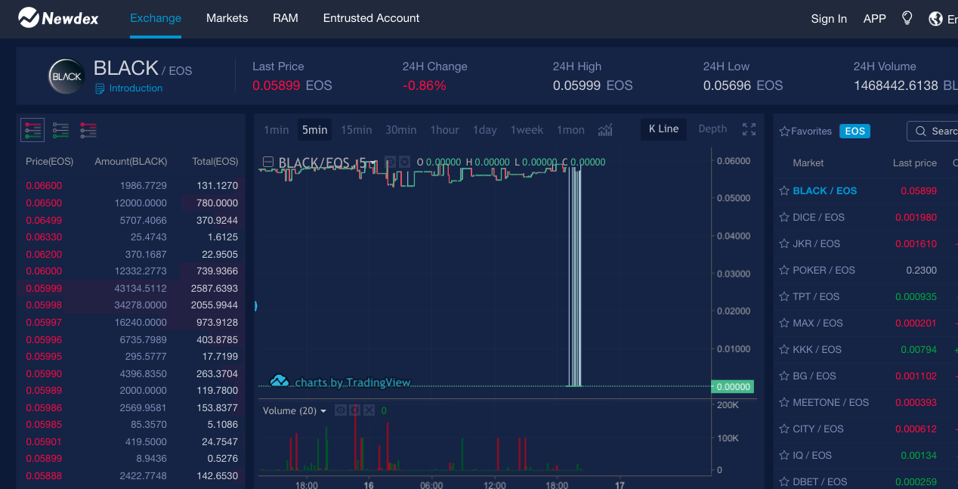This screenshot has height=489, width=958.
Task: Switch chart interval to 15min
Action: 357,130
